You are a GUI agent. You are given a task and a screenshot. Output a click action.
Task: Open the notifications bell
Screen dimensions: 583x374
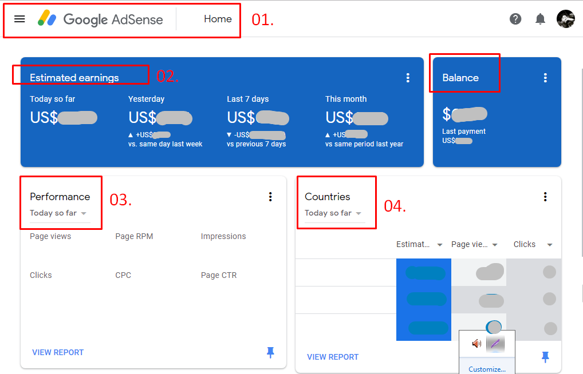(x=540, y=19)
